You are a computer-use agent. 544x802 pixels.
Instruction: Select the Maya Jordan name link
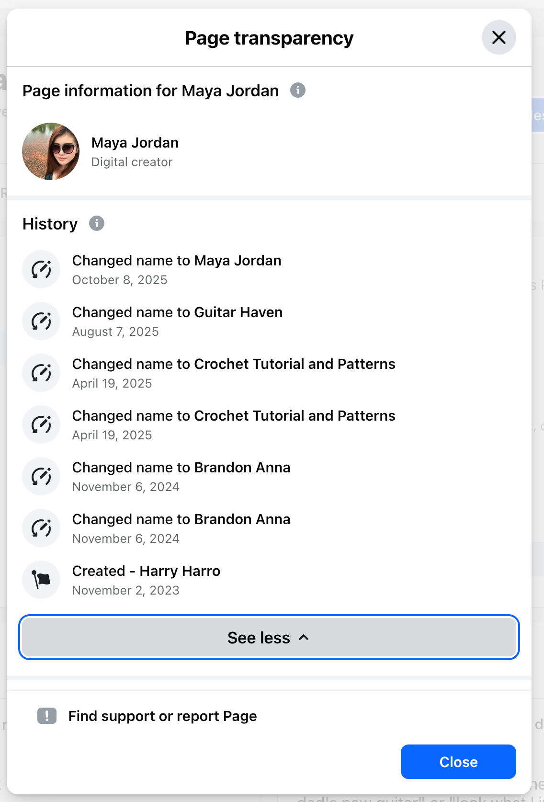(135, 142)
